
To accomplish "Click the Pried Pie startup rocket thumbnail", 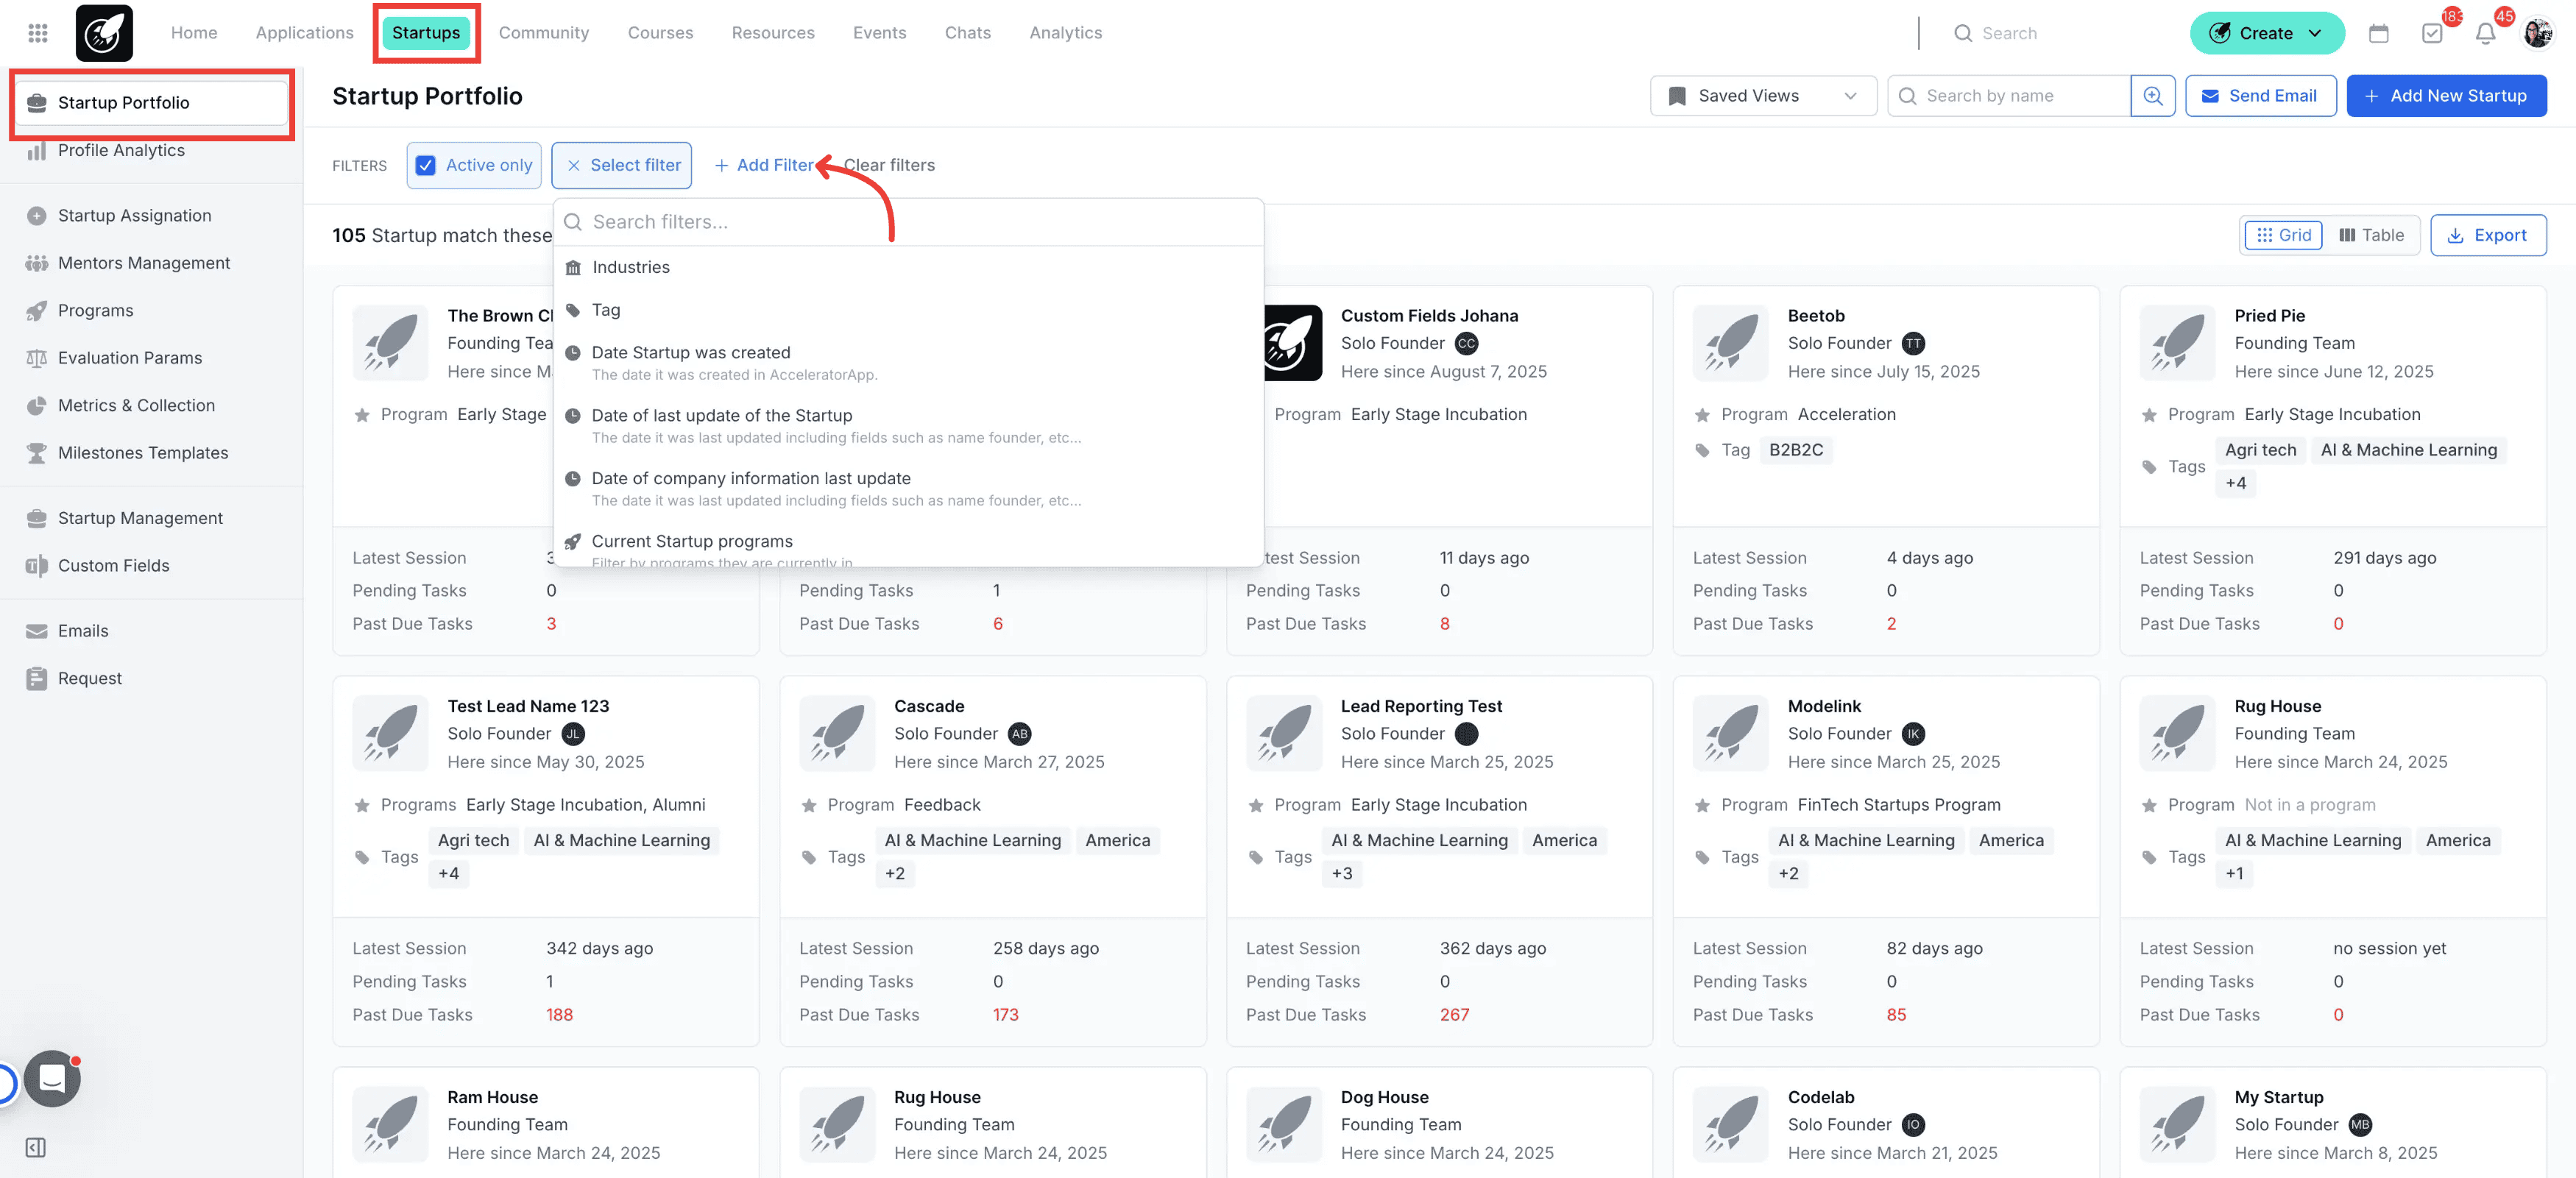I will [2177, 343].
